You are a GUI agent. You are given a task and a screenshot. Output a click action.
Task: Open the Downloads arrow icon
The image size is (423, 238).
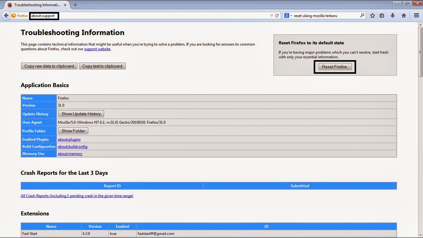click(x=393, y=15)
